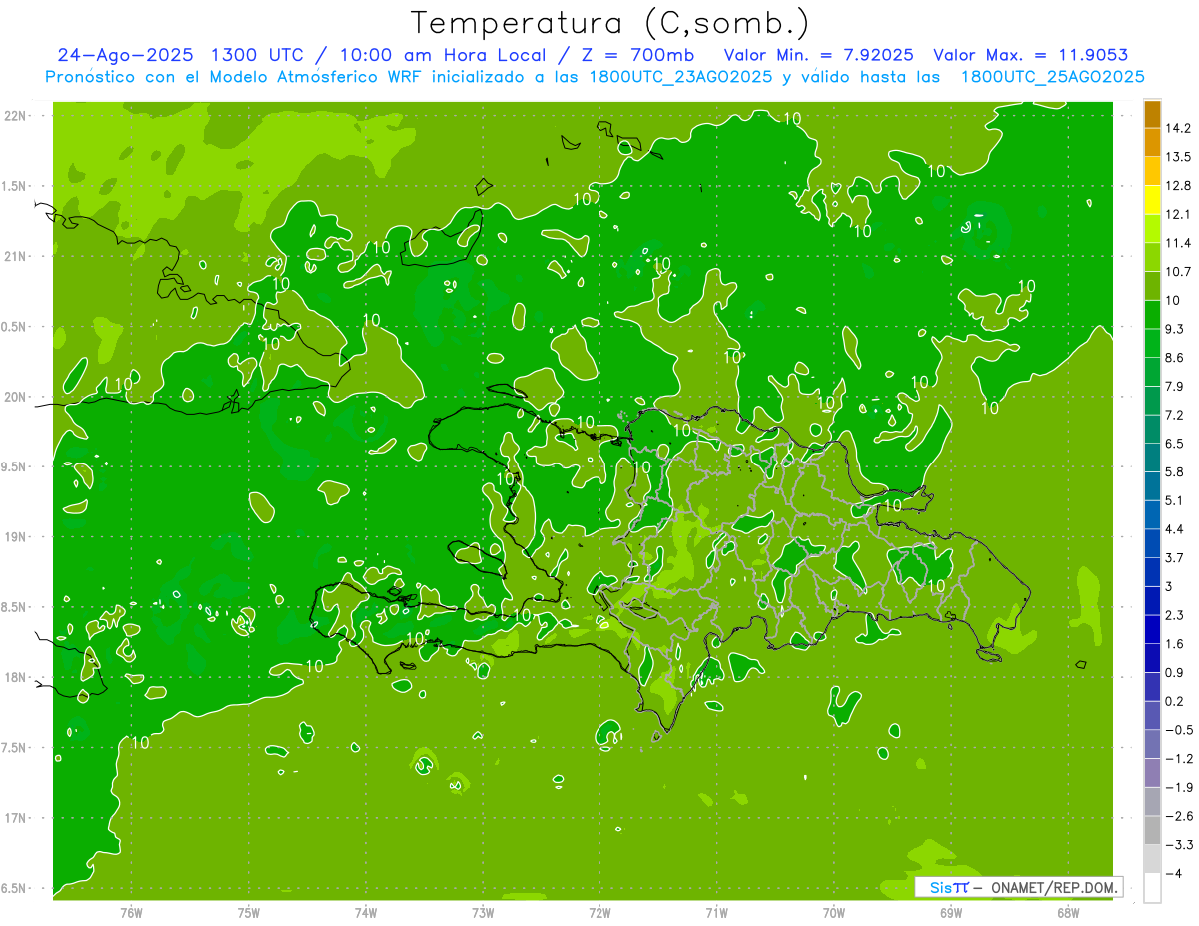Click the dark orange swatch atop the colorbar

tap(1152, 114)
